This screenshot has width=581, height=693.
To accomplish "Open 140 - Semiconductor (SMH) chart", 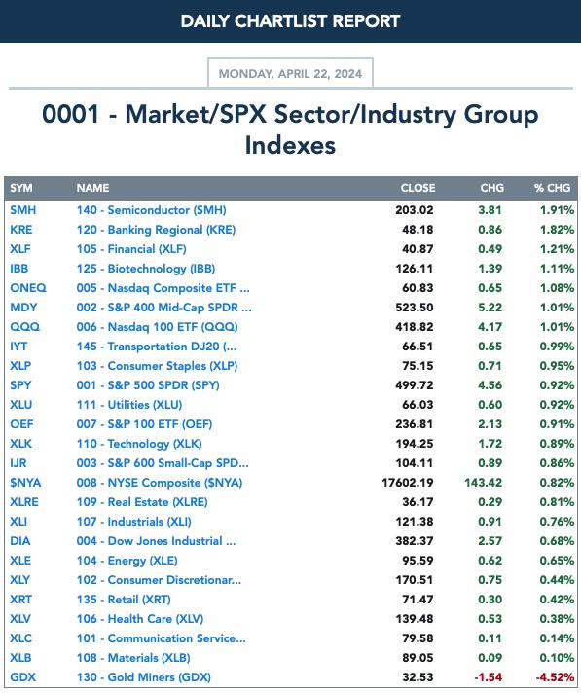I will [151, 210].
